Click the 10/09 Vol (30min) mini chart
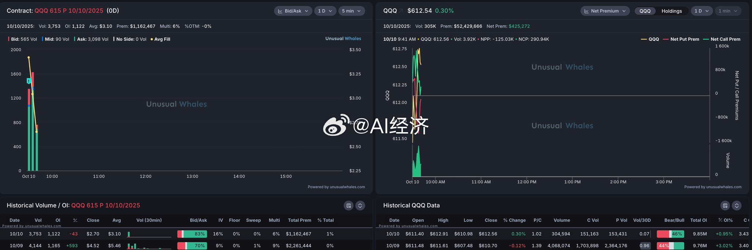 [x=149, y=246]
